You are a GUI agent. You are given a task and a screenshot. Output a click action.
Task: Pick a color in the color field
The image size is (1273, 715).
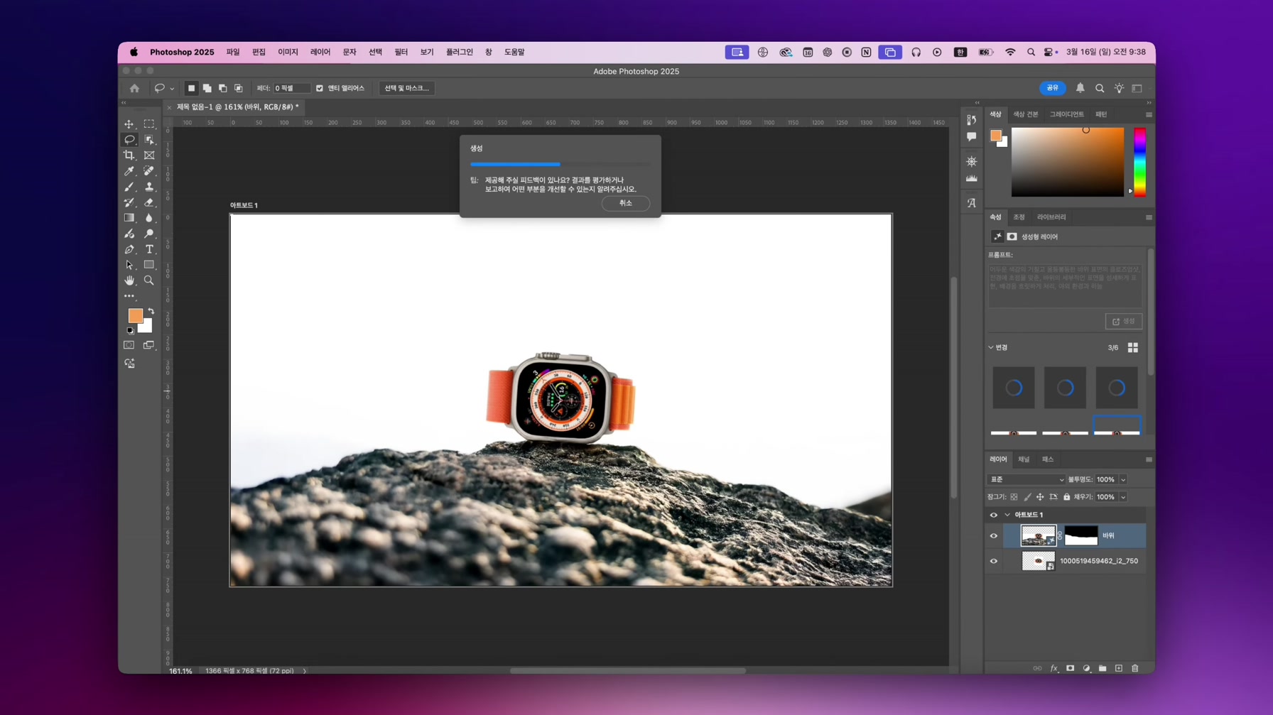[1068, 162]
